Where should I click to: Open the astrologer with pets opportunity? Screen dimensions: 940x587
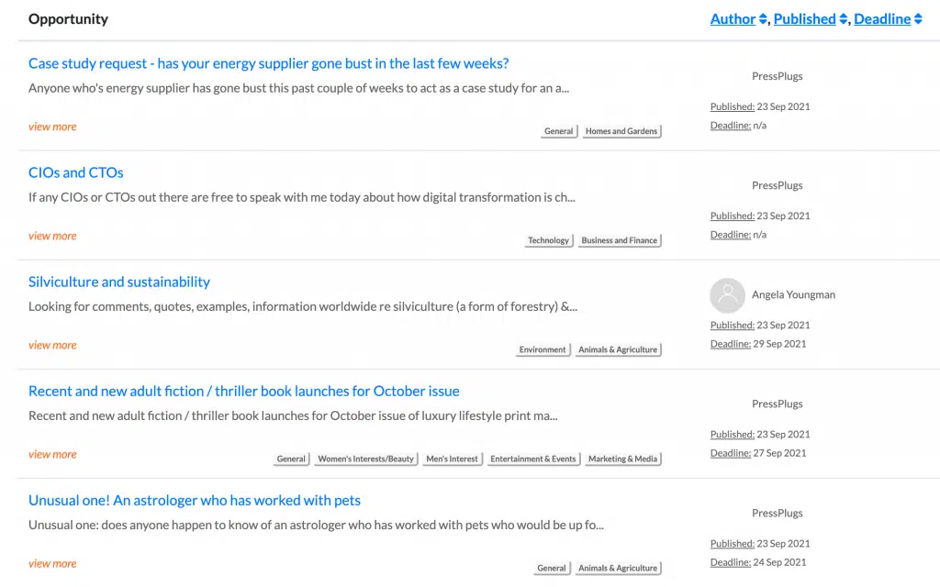point(195,500)
